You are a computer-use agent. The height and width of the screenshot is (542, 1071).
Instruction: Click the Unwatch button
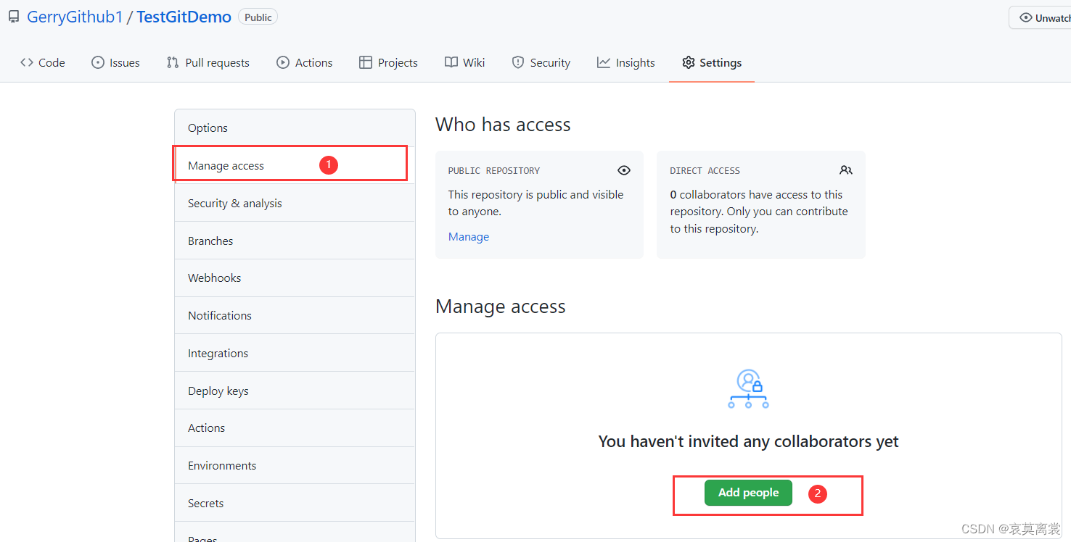point(1041,17)
